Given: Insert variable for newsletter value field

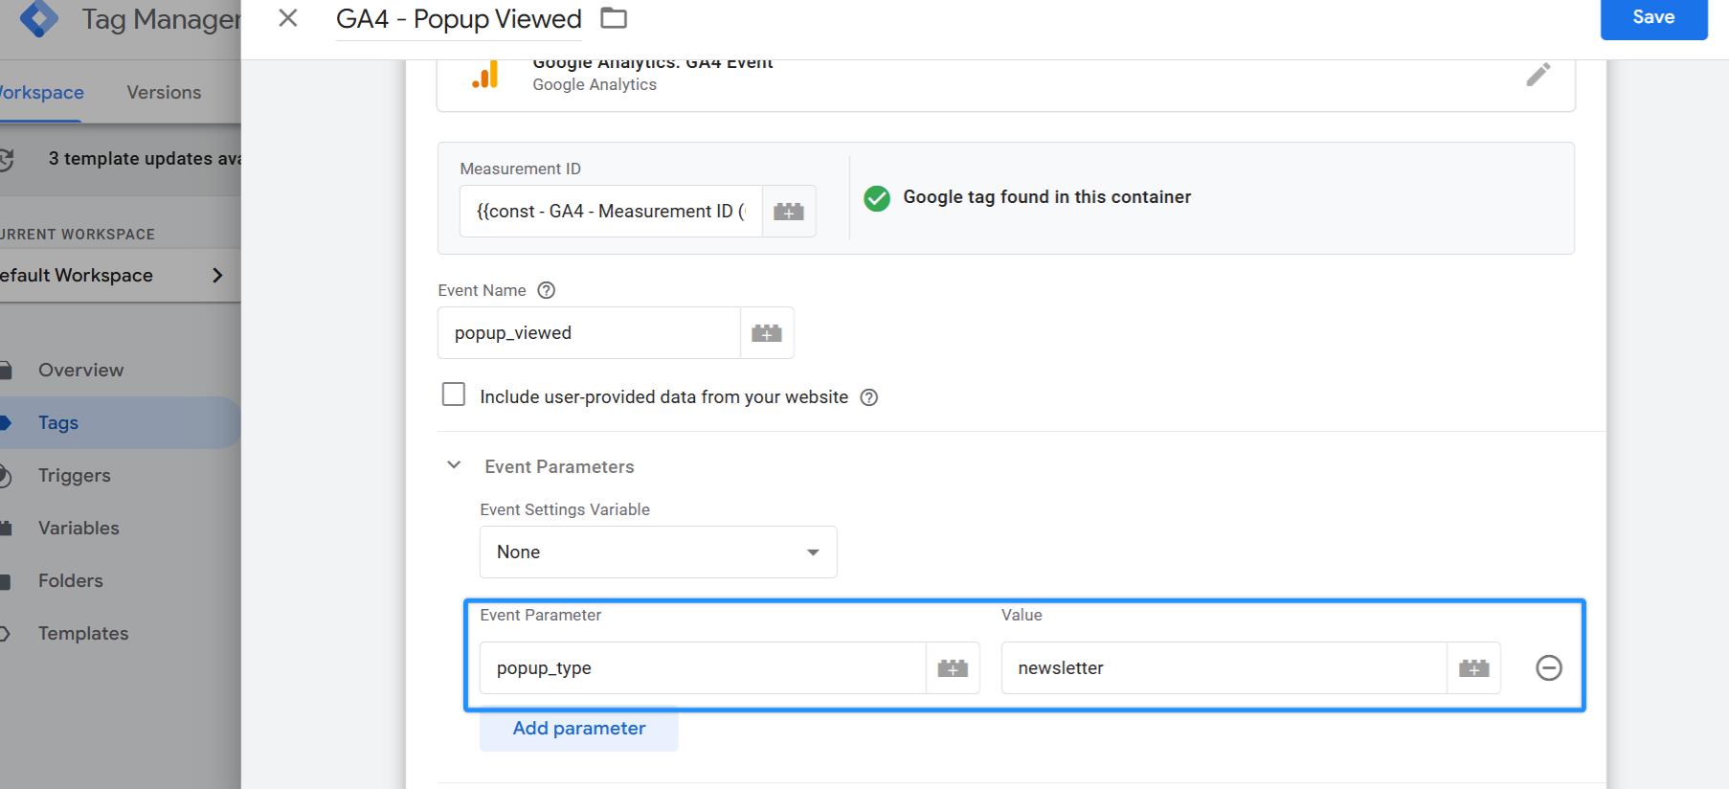Looking at the screenshot, I should 1474,668.
